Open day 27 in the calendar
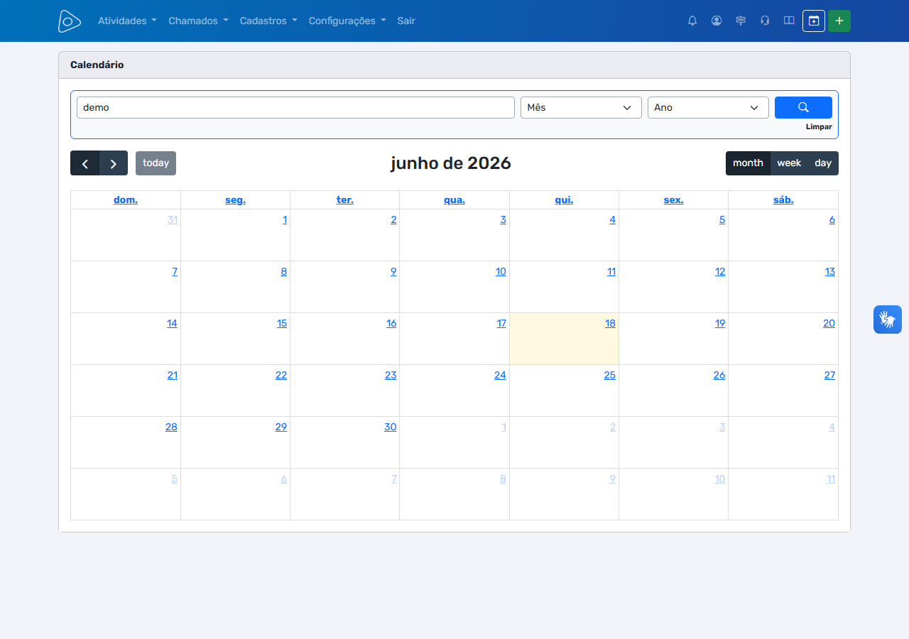 tap(829, 376)
